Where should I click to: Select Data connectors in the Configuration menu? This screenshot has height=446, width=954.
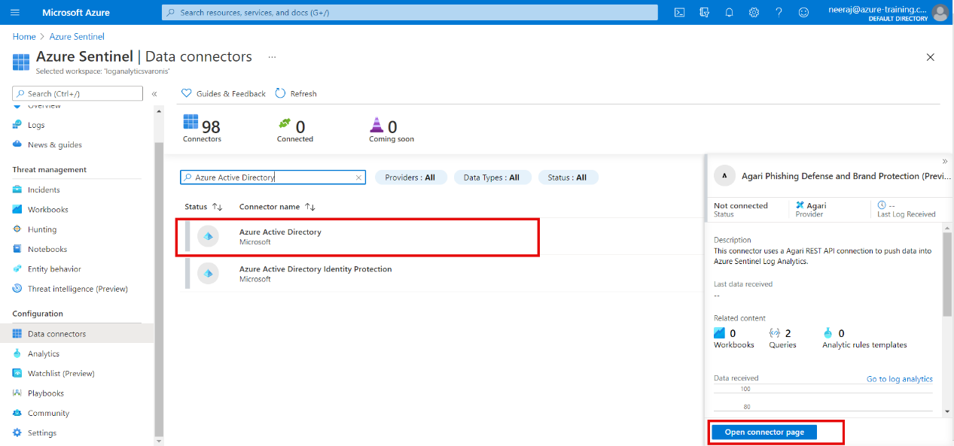[77, 334]
